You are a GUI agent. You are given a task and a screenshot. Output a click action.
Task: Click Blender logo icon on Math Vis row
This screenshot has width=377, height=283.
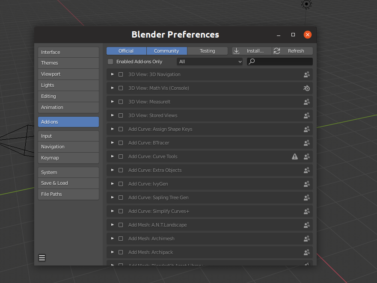tap(306, 88)
